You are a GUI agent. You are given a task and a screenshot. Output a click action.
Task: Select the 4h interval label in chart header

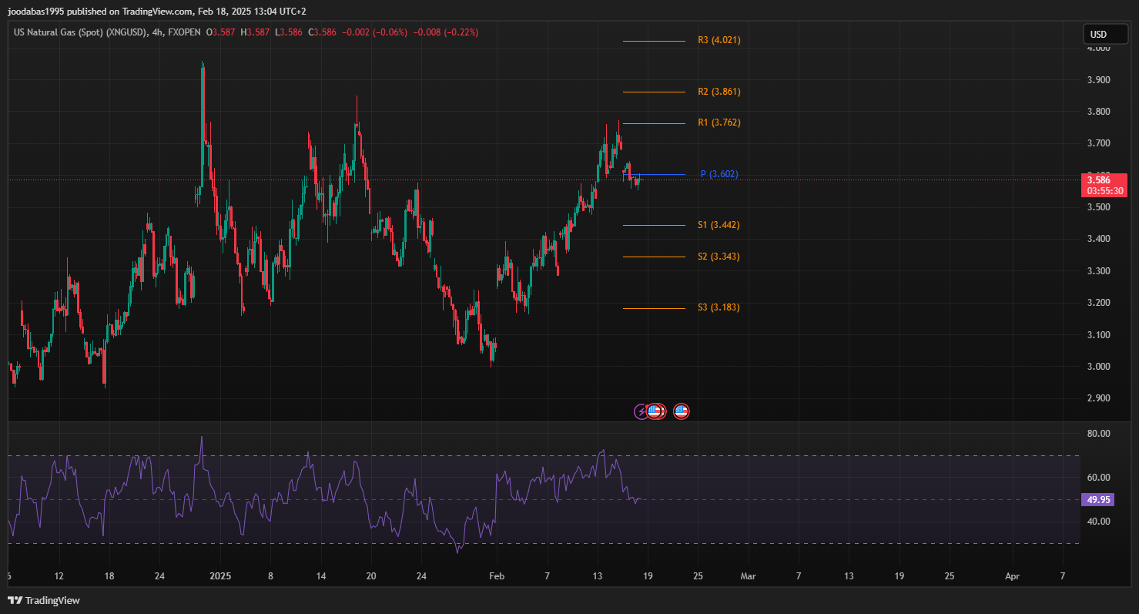[158, 32]
